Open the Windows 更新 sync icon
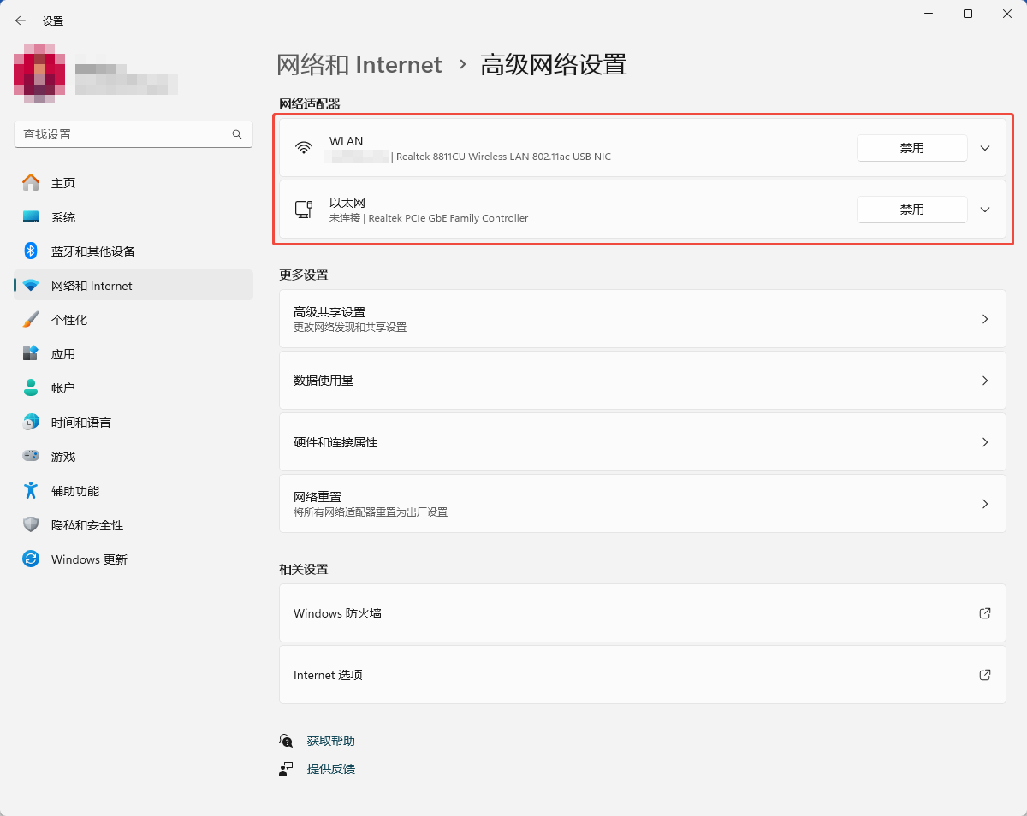 [x=31, y=559]
